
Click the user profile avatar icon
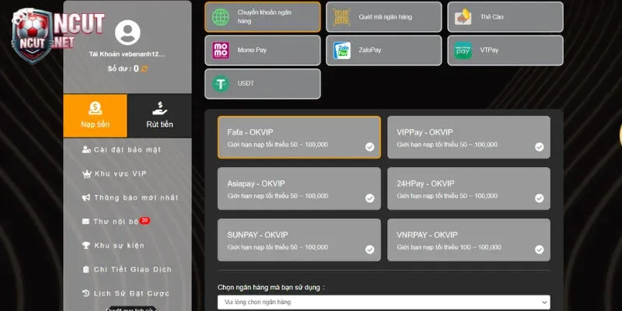click(x=128, y=33)
